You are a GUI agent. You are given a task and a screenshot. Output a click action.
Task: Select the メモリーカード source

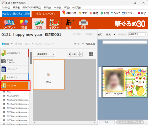pyautogui.click(x=14, y=69)
